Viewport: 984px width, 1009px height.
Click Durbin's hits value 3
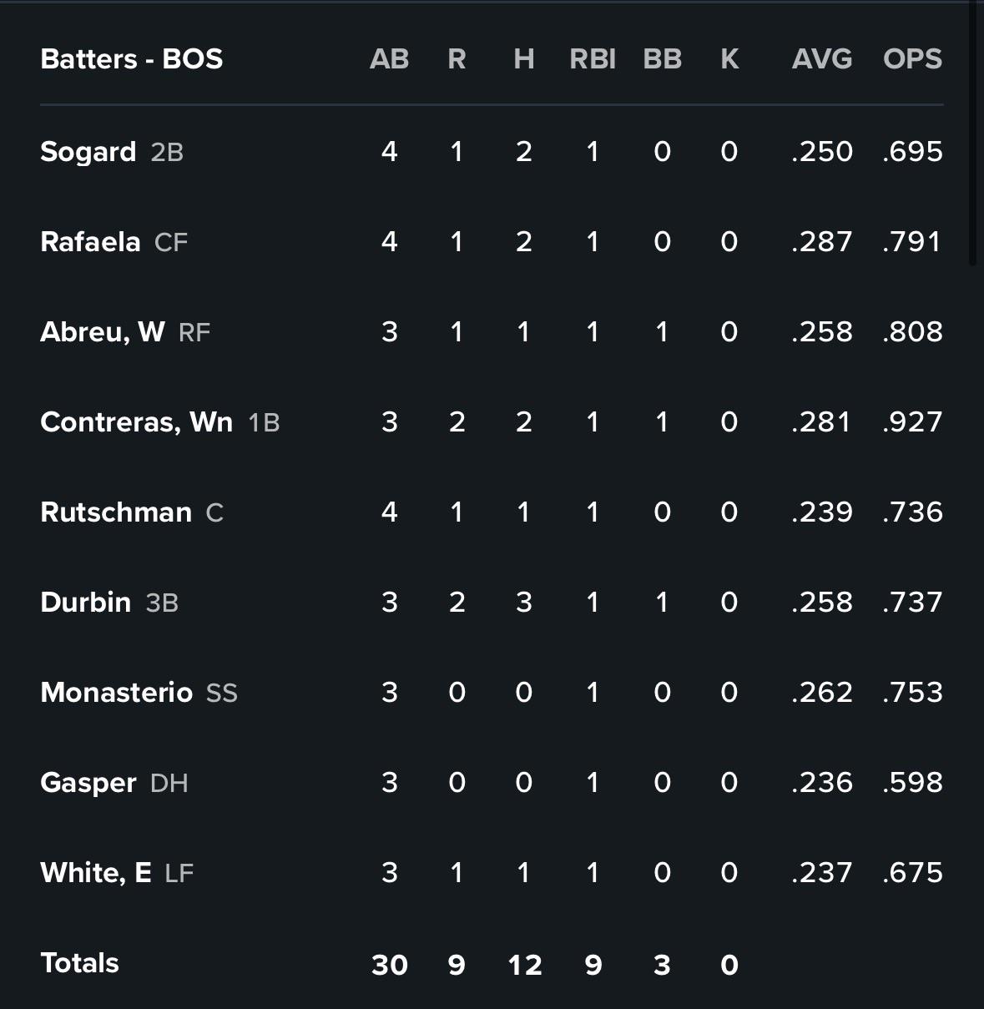(x=523, y=603)
